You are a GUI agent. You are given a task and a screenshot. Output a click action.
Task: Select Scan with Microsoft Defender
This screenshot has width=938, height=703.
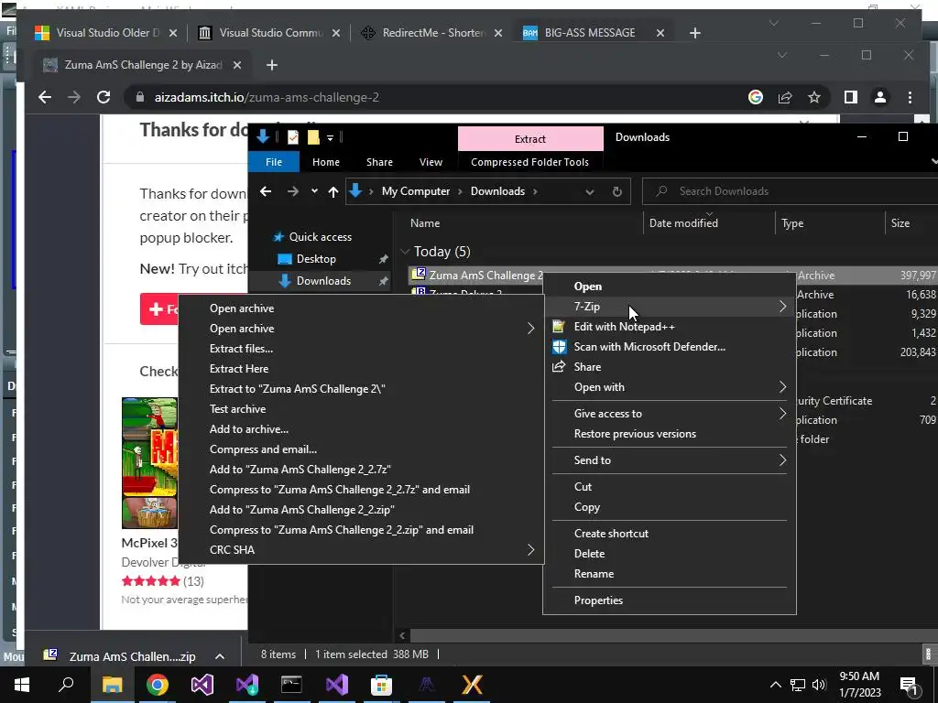670,347
